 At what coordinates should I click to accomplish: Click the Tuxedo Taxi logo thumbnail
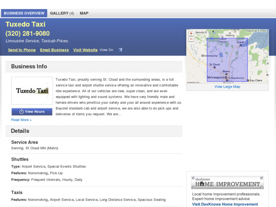click(x=32, y=90)
